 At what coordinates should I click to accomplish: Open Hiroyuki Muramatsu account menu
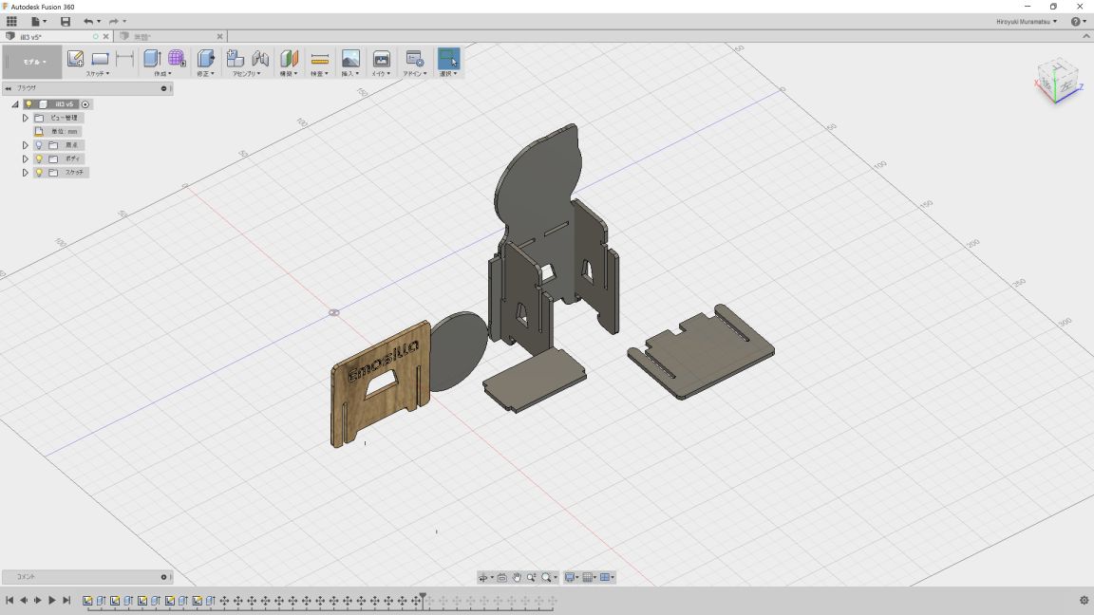[1027, 22]
